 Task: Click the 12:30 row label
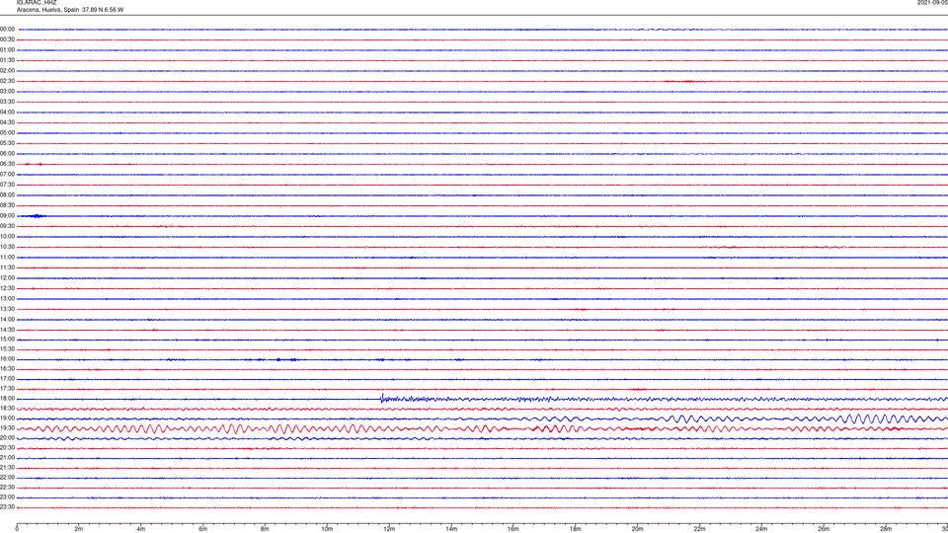[7, 288]
